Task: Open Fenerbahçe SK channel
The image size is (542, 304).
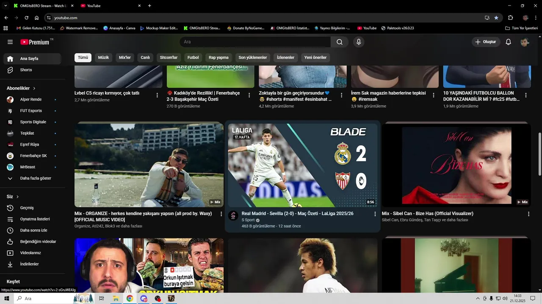Action: coord(32,156)
